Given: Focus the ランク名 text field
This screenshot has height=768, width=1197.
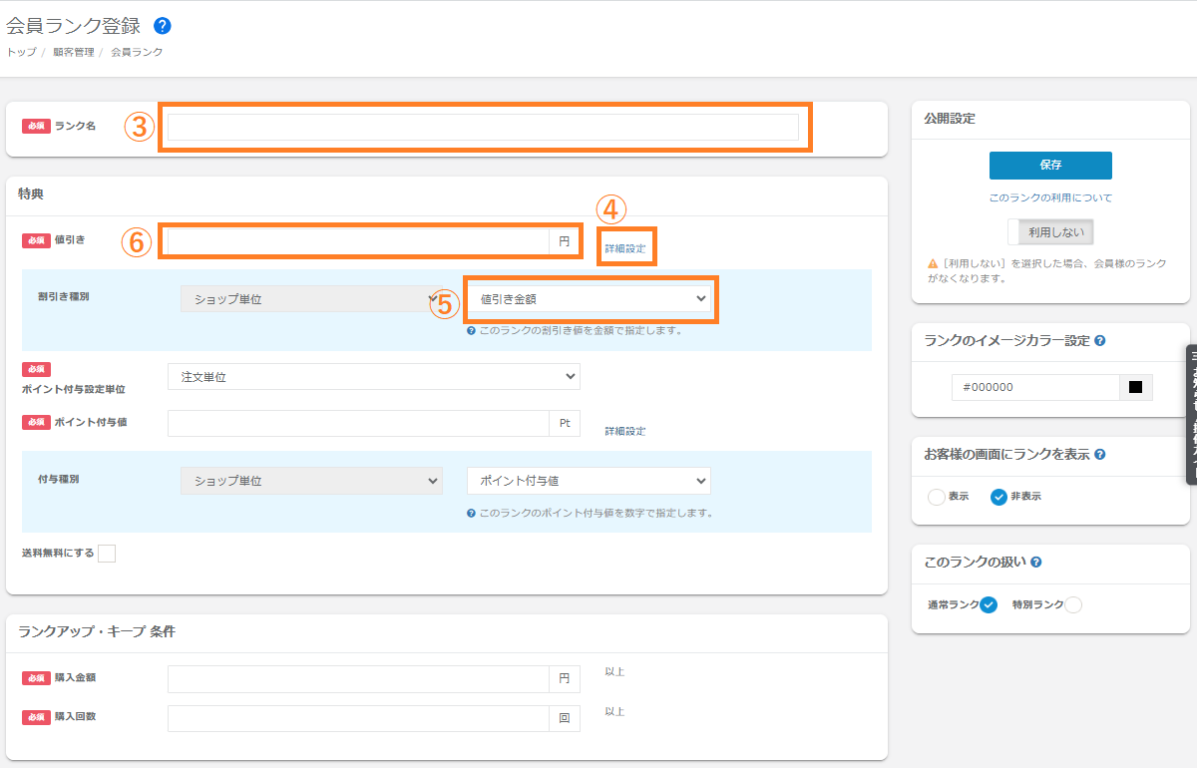Looking at the screenshot, I should coord(483,127).
